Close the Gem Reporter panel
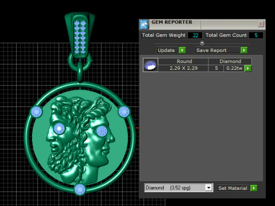The image size is (275, 206). (261, 24)
